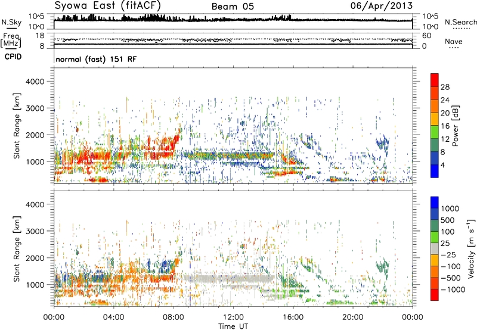This screenshot has height=330, width=477.
Task: Pick the bright blue bottom segment of Power colorbar
Action: click(x=435, y=171)
